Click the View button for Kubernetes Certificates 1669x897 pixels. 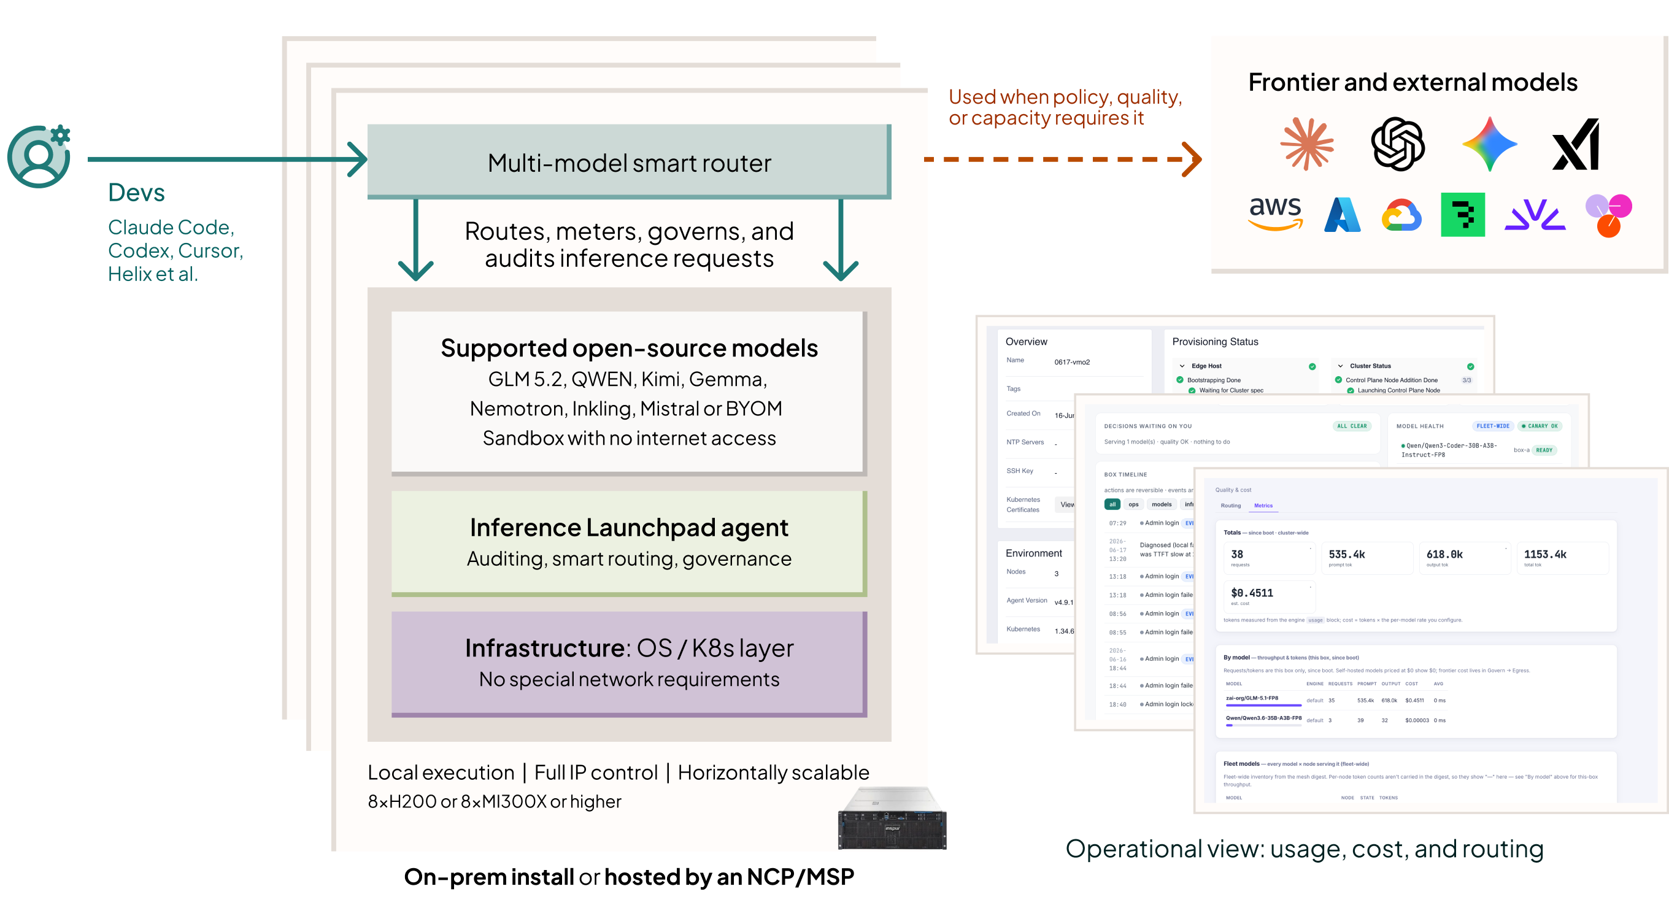(1066, 504)
